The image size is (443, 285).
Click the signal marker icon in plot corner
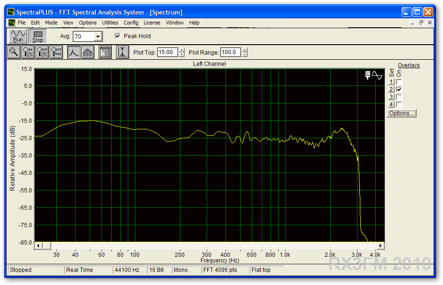click(373, 75)
